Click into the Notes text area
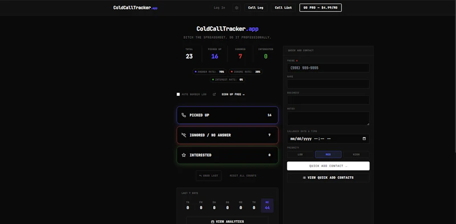 pyautogui.click(x=328, y=119)
